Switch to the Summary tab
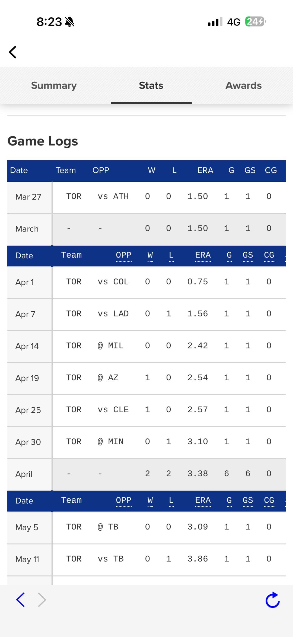Screen dimensions: 293x637 pos(54,85)
